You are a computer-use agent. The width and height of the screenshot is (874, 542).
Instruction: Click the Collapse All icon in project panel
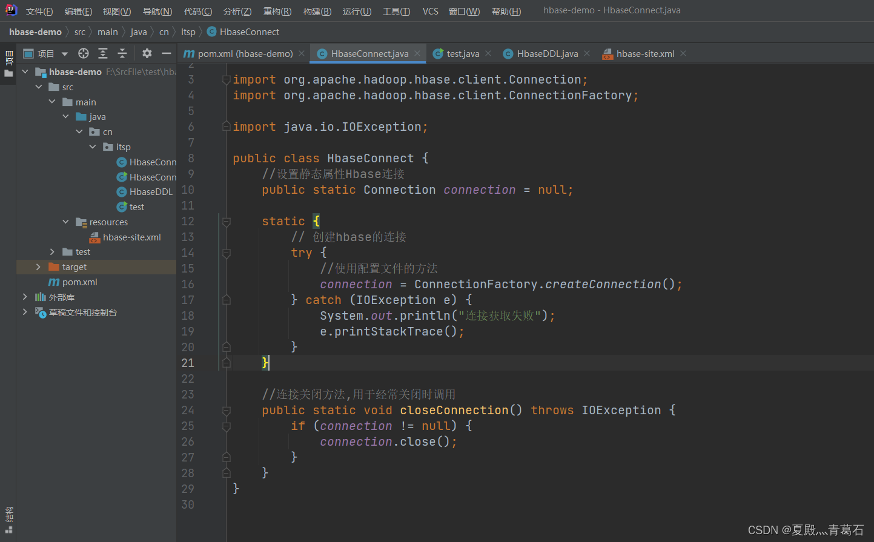tap(122, 53)
